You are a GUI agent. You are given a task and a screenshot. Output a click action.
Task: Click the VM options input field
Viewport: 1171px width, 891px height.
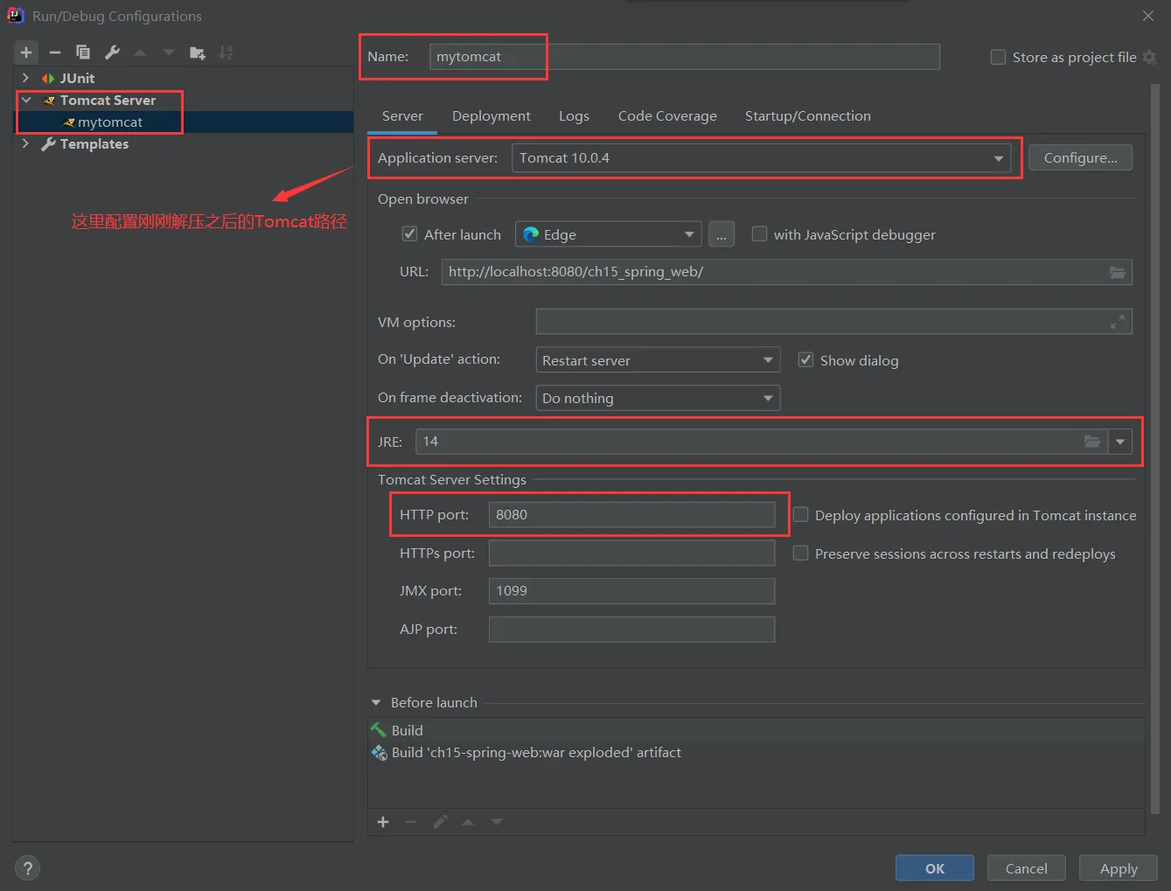(x=834, y=322)
